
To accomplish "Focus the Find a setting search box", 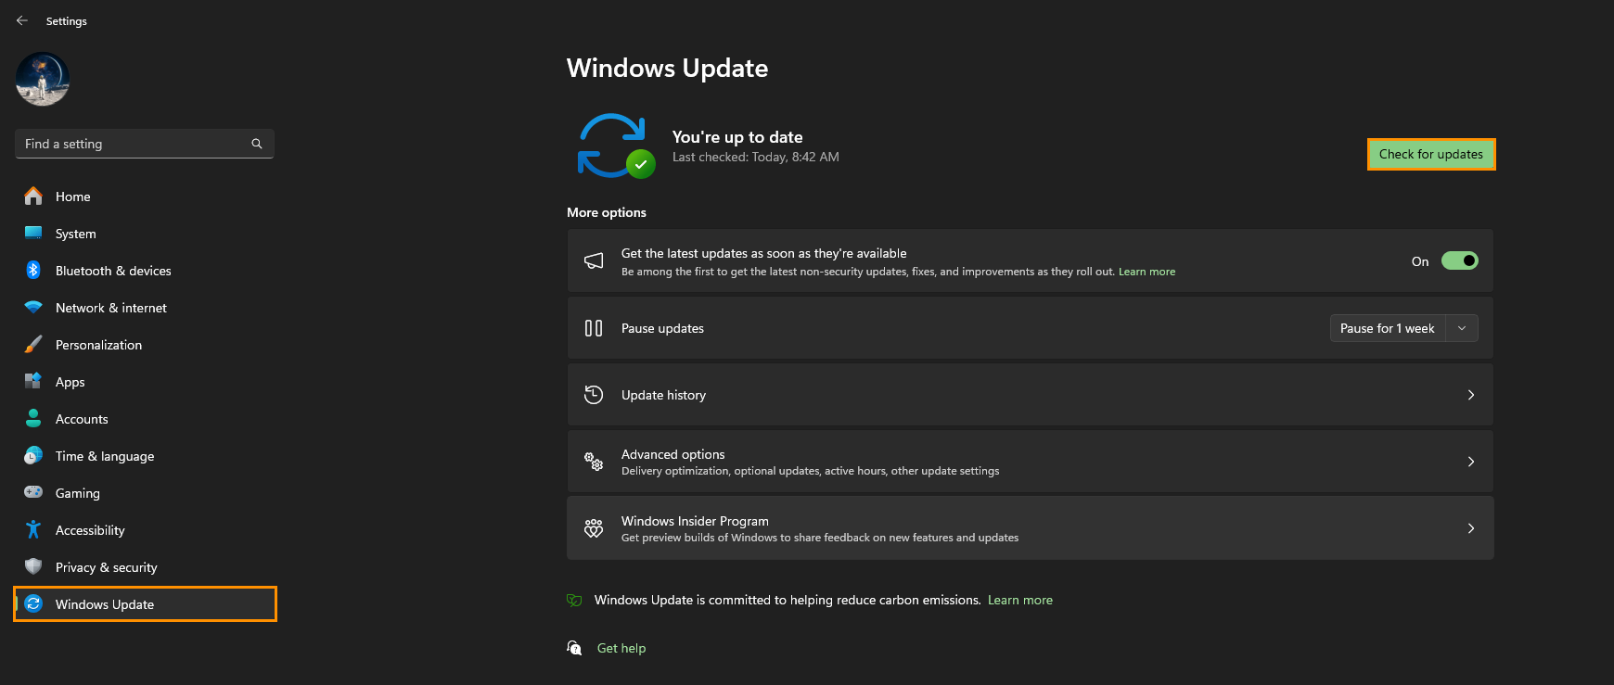I will click(145, 144).
